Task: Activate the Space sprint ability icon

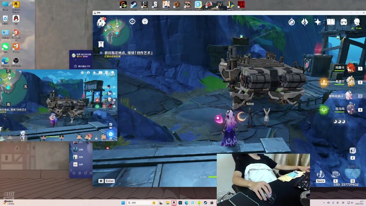Action: coord(321,174)
